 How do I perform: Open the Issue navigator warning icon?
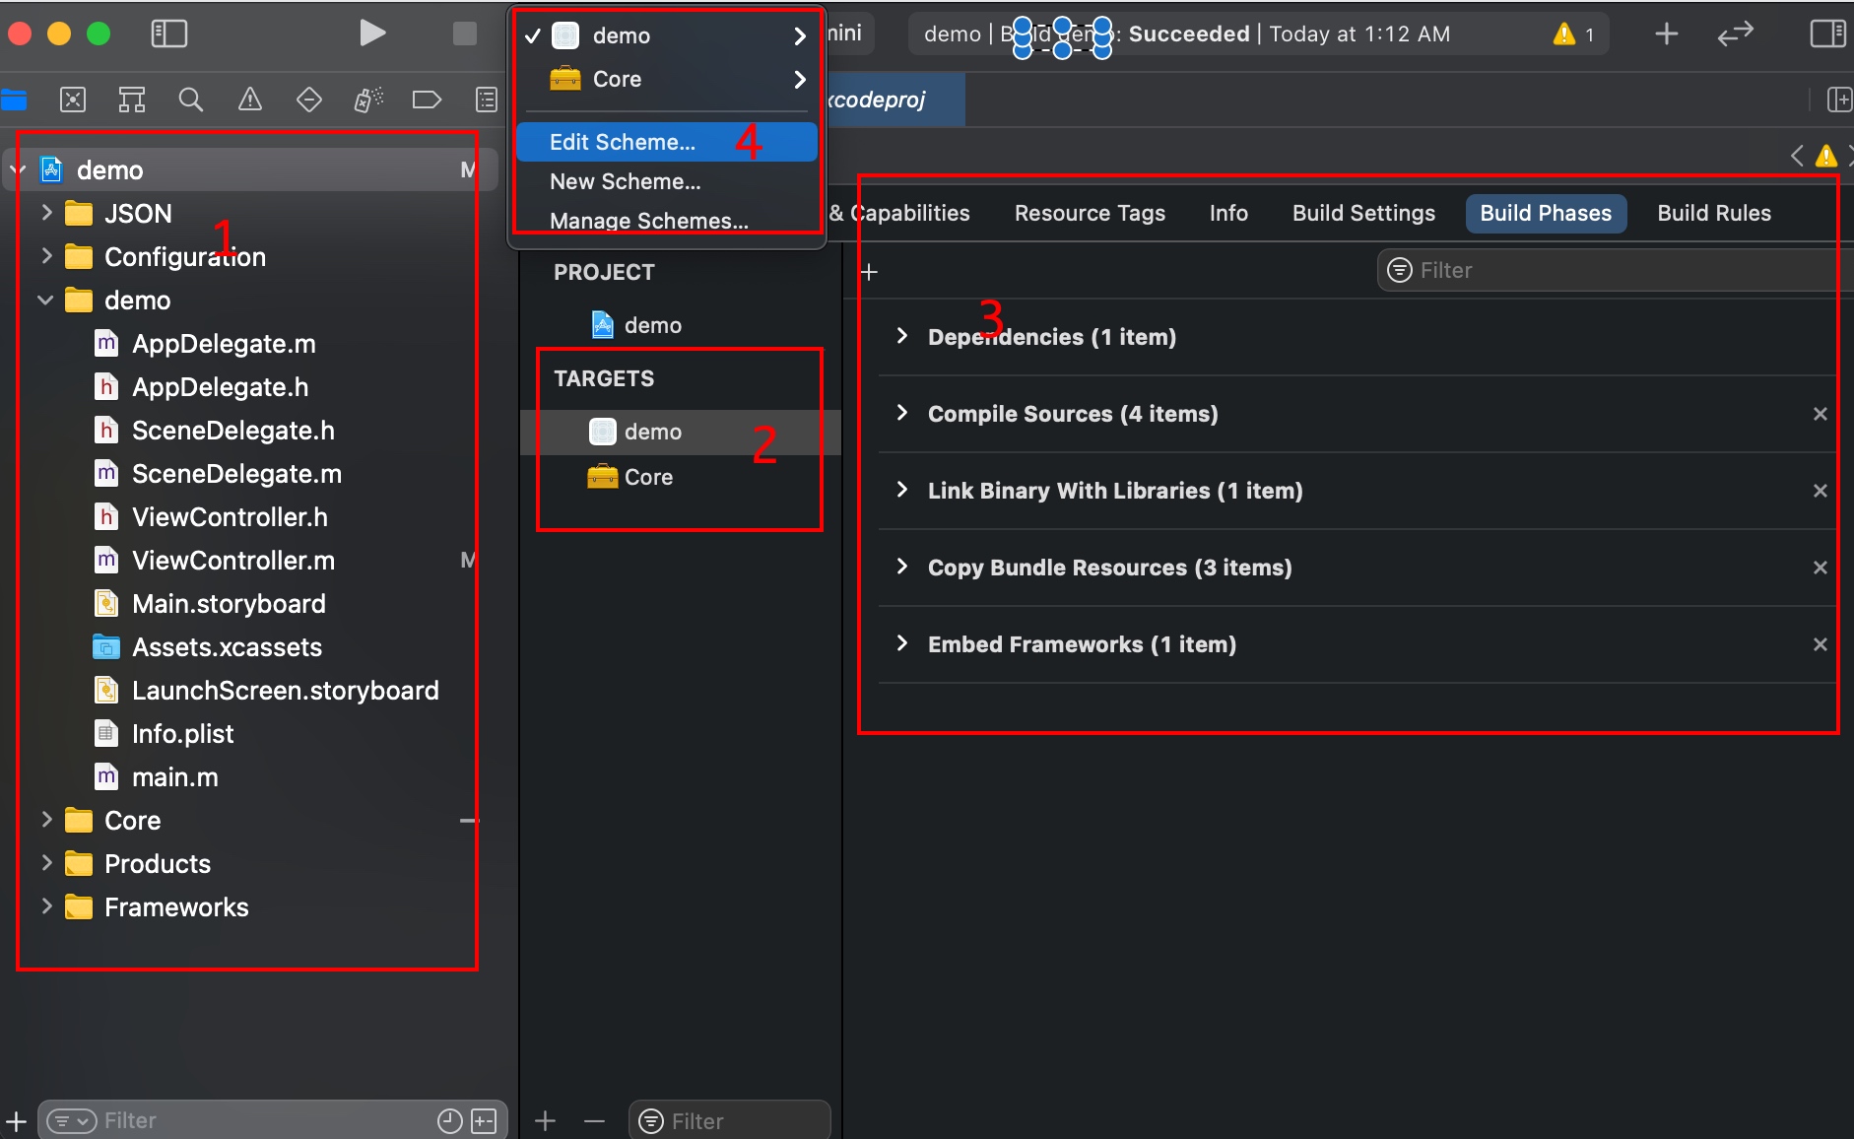[250, 100]
